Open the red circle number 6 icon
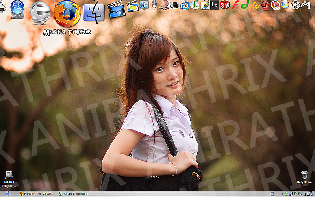 (275, 5)
